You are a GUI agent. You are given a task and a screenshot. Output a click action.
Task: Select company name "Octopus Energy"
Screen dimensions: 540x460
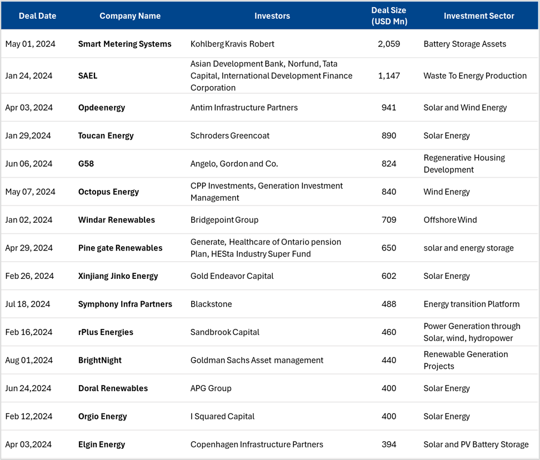(x=108, y=192)
